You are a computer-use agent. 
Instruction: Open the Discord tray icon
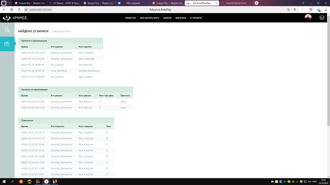pyautogui.click(x=273, y=182)
